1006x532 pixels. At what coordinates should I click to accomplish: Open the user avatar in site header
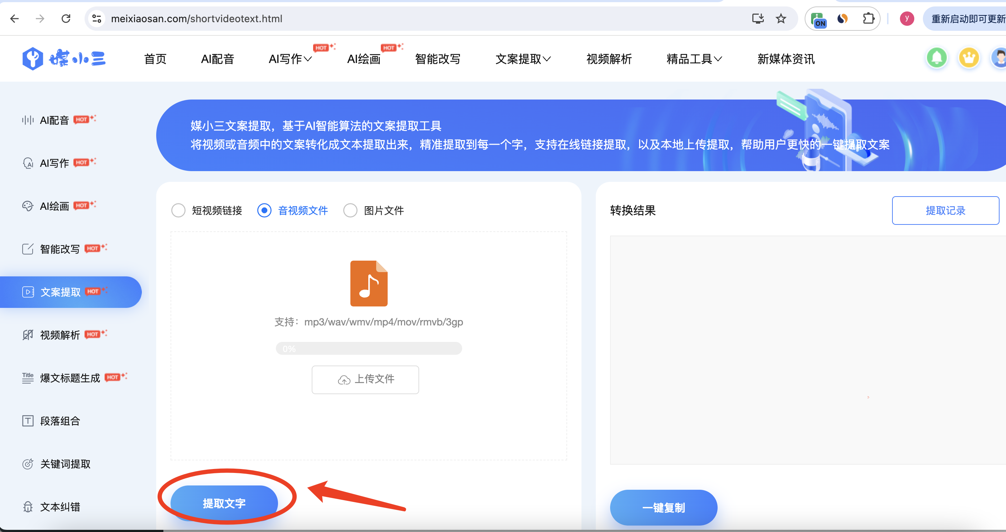999,58
